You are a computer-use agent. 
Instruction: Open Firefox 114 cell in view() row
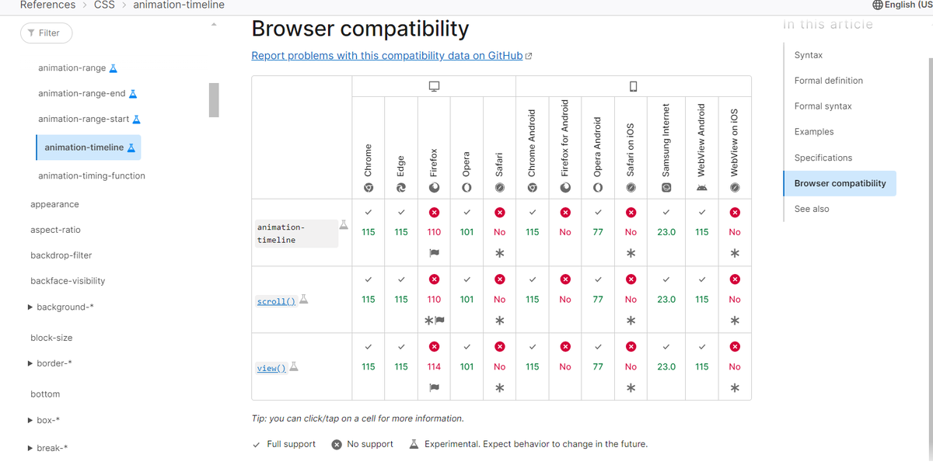click(434, 367)
